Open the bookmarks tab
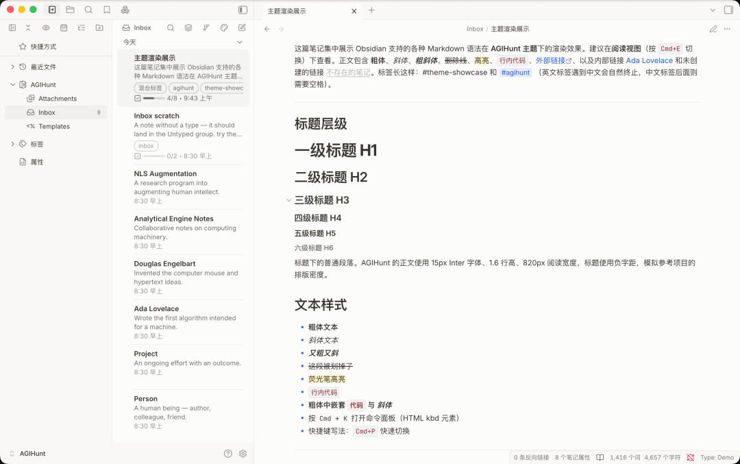Viewport: 740px width, 464px height. 107,10
